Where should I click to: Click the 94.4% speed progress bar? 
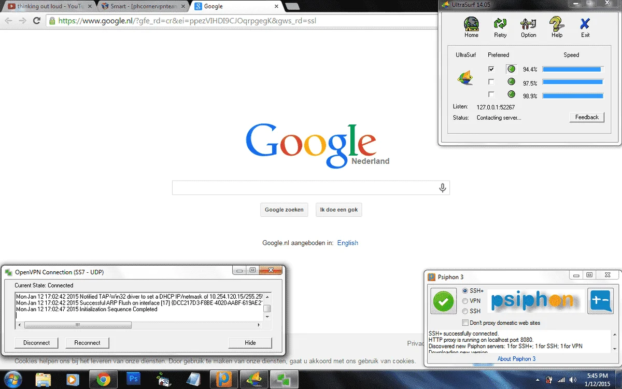(x=573, y=69)
